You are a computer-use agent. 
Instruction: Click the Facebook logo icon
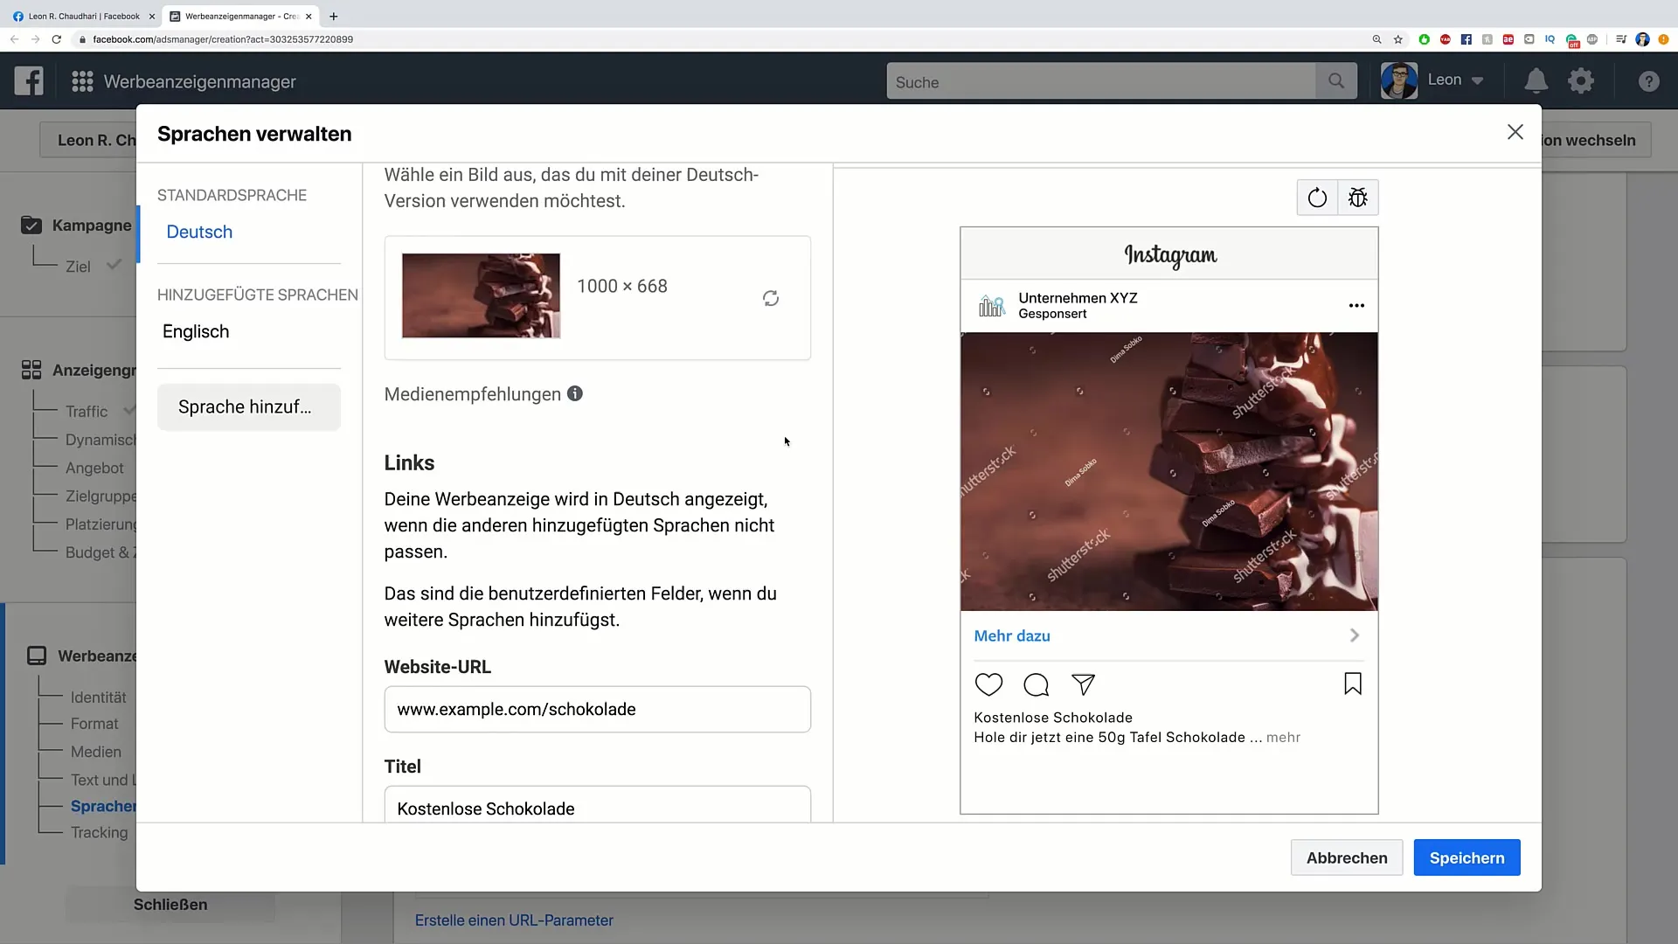point(29,81)
